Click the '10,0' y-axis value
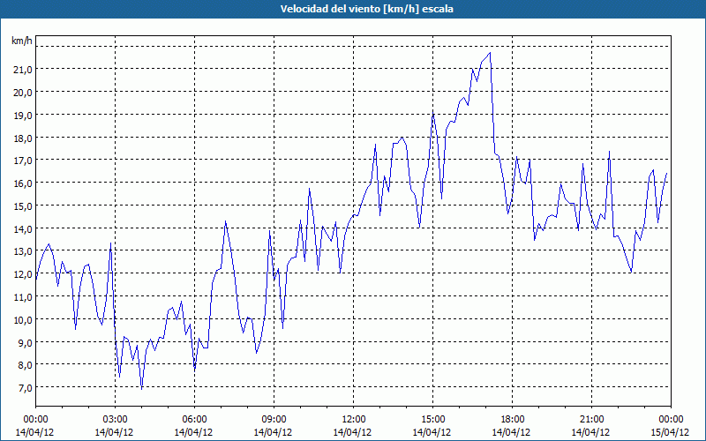706x441 pixels. click(x=23, y=319)
